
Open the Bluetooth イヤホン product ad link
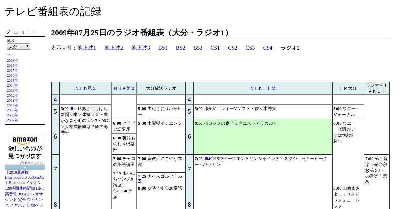point(25,188)
